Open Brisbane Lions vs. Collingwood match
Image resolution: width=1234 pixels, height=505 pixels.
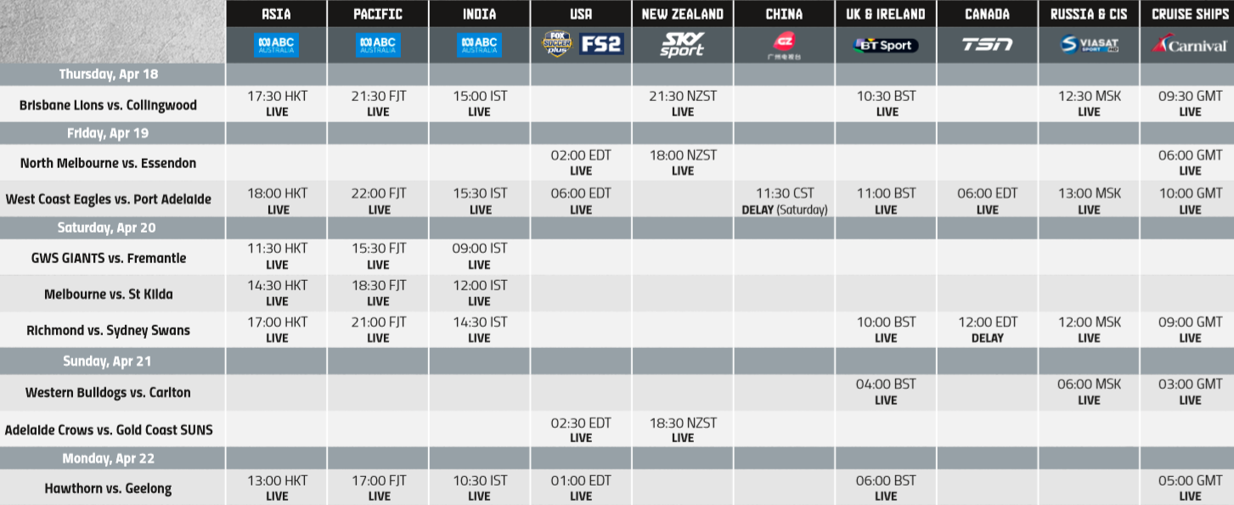click(x=108, y=105)
